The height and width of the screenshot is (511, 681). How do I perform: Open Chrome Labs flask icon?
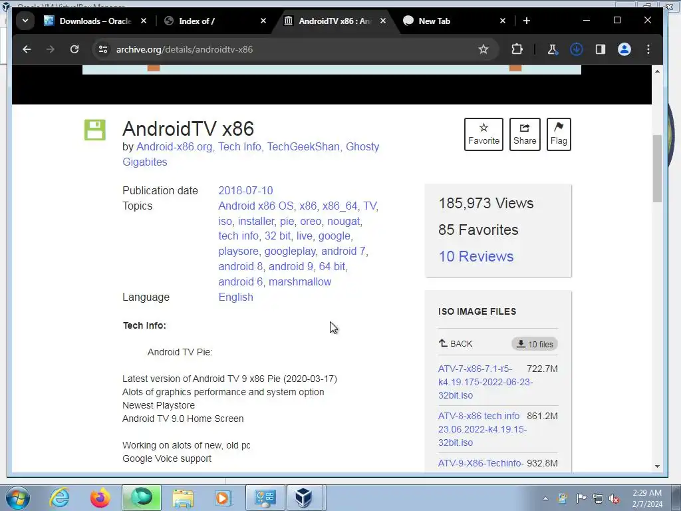coord(552,49)
